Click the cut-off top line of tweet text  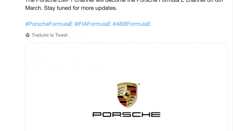pyautogui.click(x=124, y=1)
